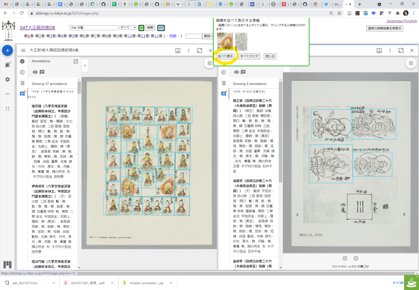Open left window hamburger sidebar menu
Viewport: 419px width, 290px height.
(23, 50)
